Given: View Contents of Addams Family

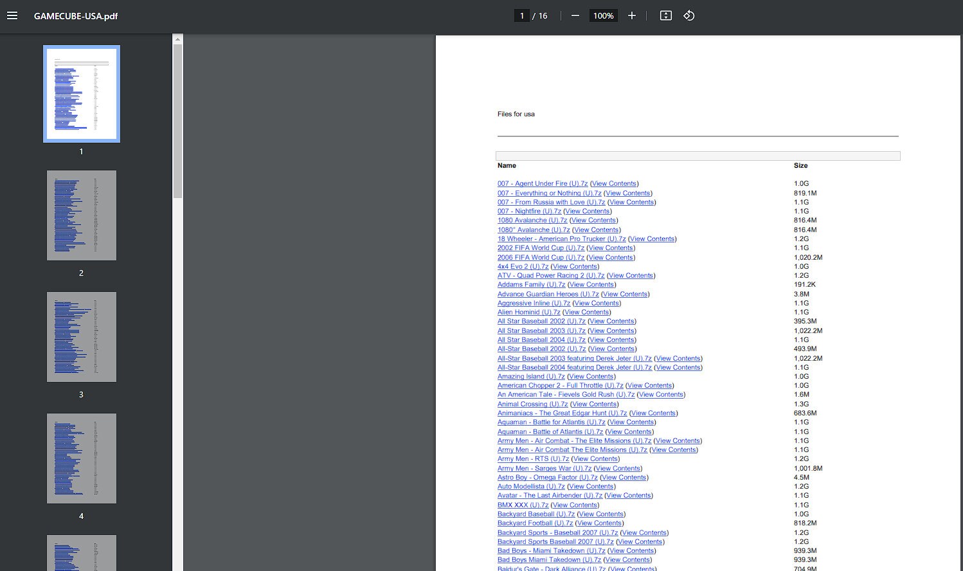Looking at the screenshot, I should click(592, 284).
